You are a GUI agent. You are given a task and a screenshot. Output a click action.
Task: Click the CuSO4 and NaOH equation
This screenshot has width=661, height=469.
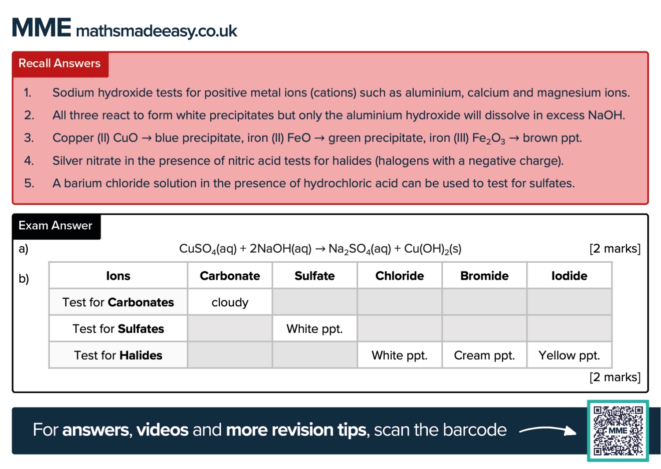[320, 249]
